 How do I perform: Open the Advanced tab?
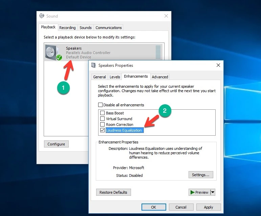pyautogui.click(x=160, y=77)
